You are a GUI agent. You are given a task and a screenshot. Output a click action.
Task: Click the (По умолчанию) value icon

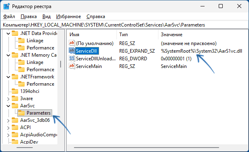[72, 43]
